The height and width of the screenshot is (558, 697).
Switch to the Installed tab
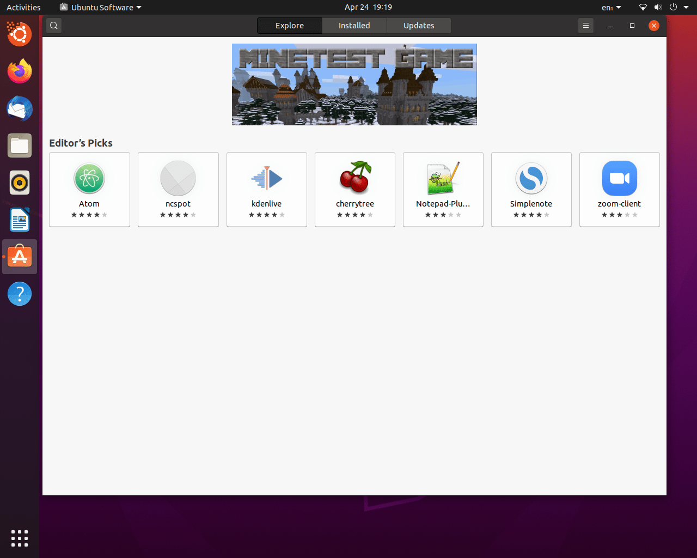354,26
